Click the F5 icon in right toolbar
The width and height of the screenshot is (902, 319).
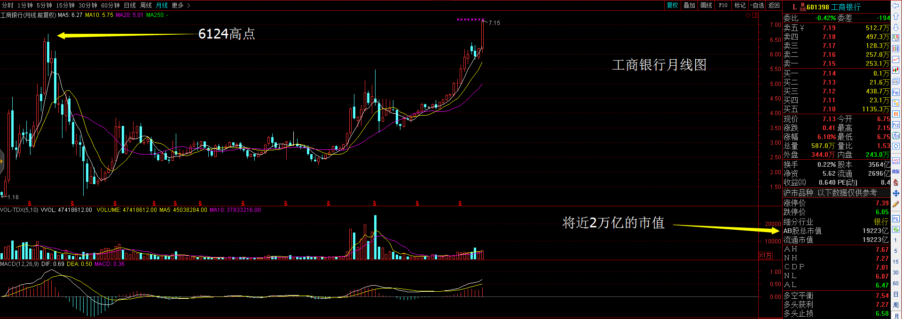click(896, 219)
